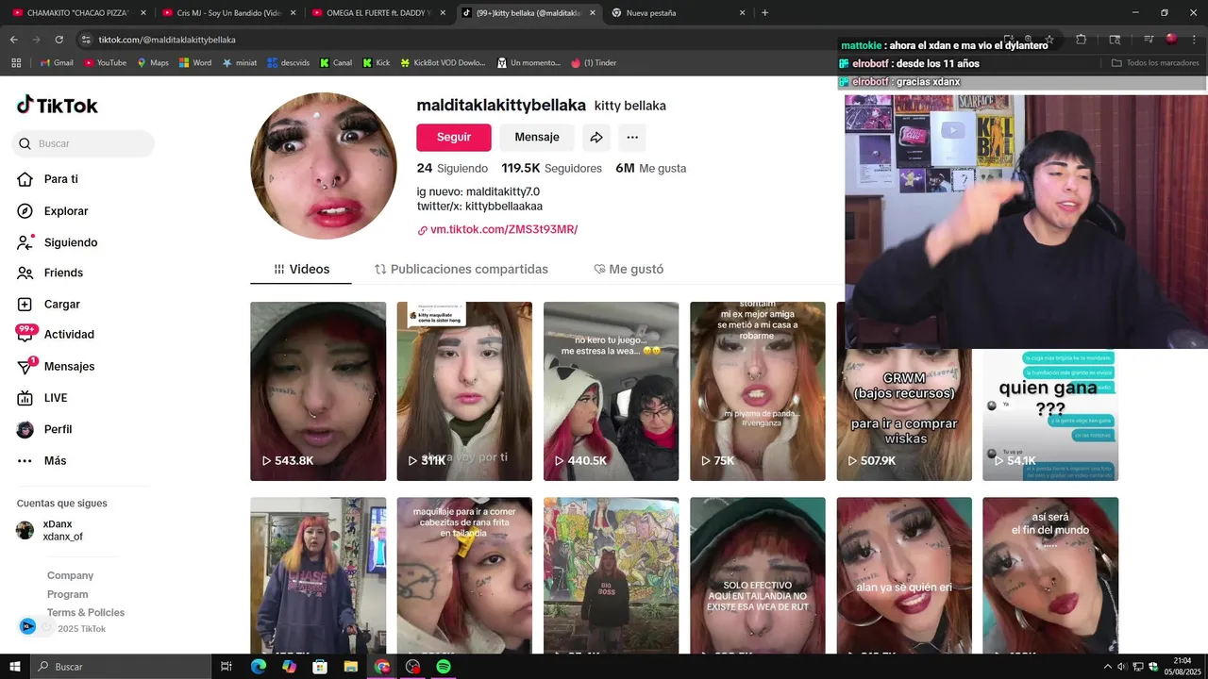Open the descvids bookmark

(x=288, y=63)
